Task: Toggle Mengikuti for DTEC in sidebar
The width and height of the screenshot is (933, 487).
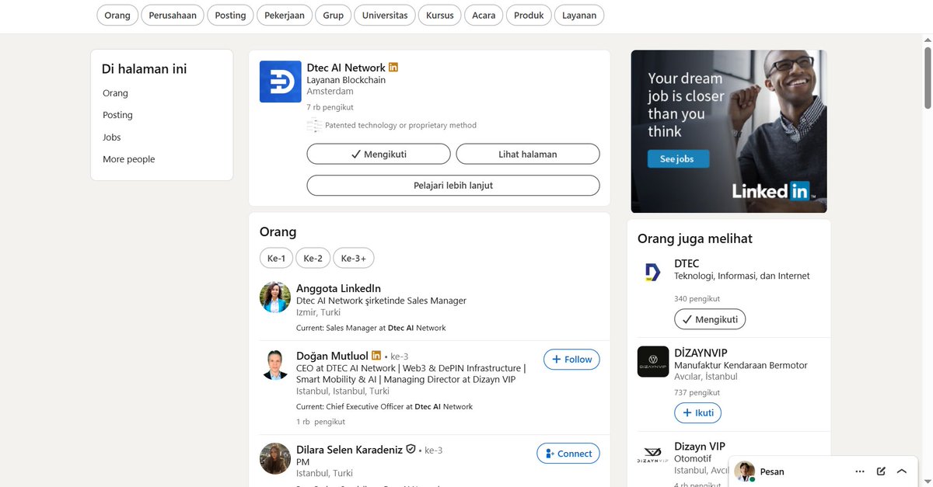Action: point(710,319)
